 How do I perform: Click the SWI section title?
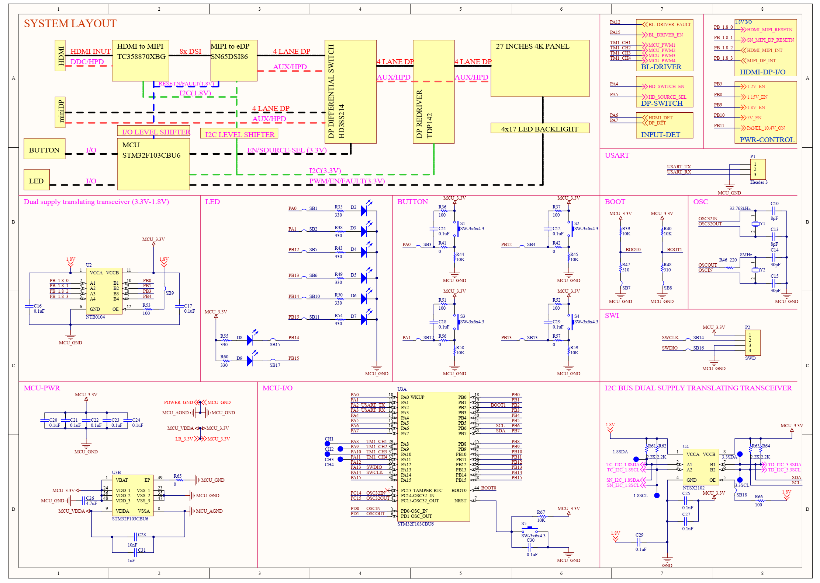point(612,315)
